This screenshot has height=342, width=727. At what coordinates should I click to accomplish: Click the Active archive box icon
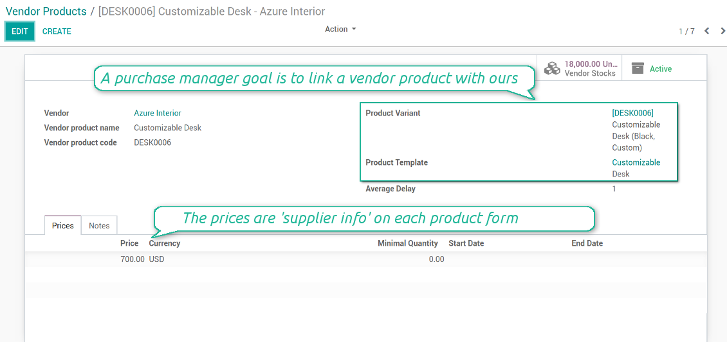click(638, 69)
